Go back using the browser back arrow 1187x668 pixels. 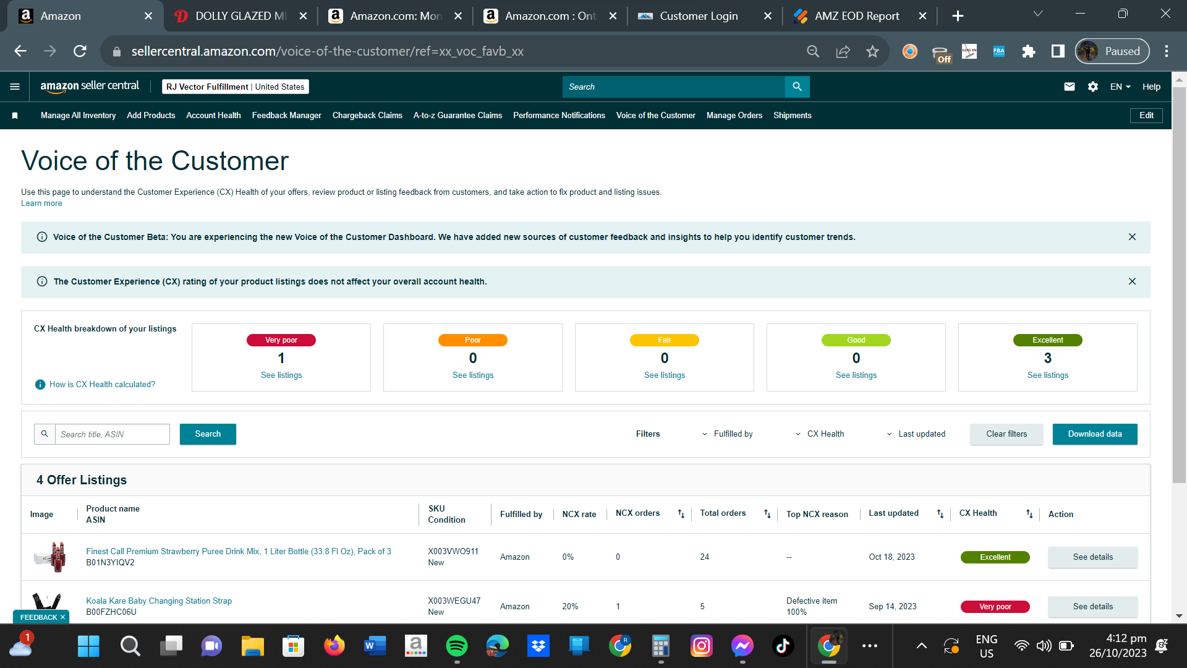[x=20, y=51]
